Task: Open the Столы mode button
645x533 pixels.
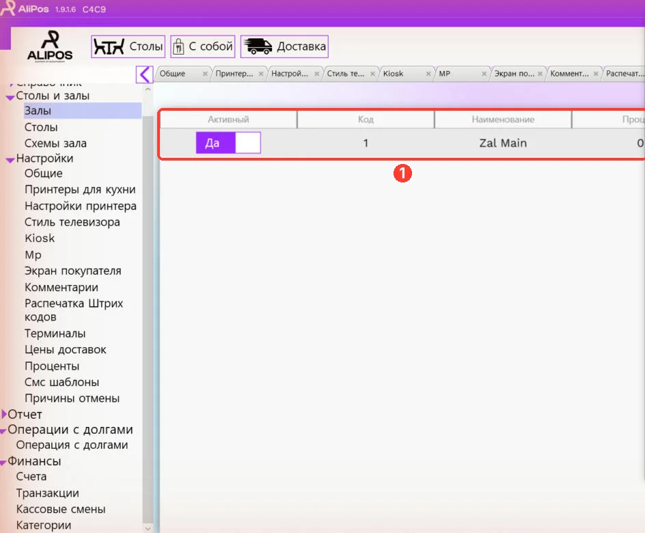Action: coord(128,46)
